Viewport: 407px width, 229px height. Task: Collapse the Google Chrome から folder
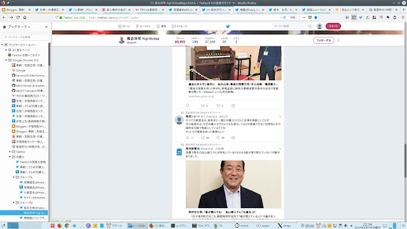tap(6, 60)
